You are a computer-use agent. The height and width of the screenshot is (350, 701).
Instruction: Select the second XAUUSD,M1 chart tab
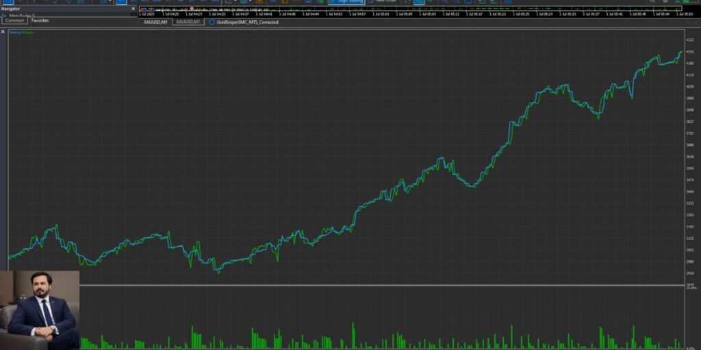coord(188,23)
